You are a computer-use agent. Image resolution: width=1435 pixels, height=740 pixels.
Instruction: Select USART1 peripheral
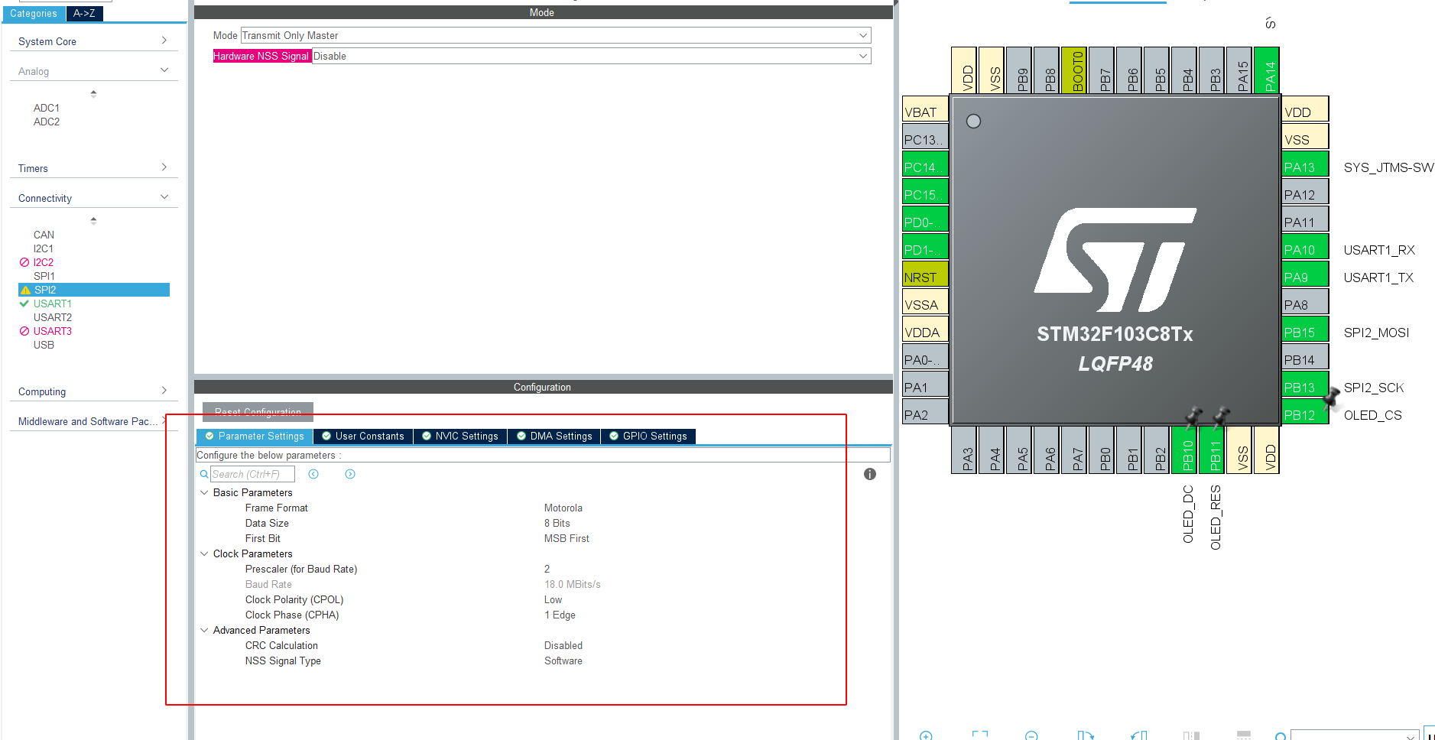[53, 303]
